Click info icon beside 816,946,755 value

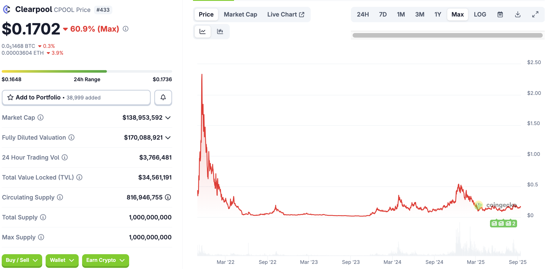(168, 197)
